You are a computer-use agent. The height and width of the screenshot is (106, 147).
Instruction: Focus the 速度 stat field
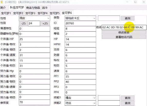coord(80,71)
